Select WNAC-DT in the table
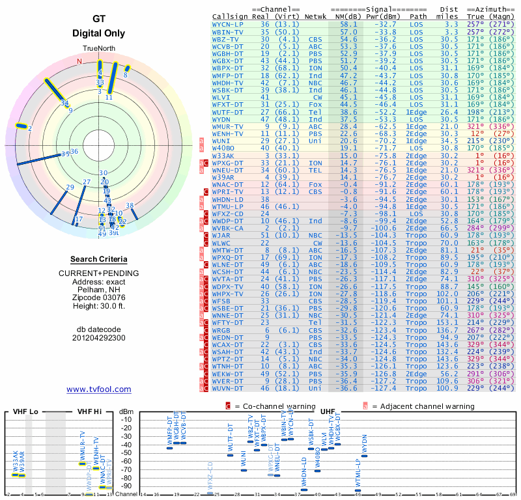The height and width of the screenshot is (500, 521). (227, 185)
